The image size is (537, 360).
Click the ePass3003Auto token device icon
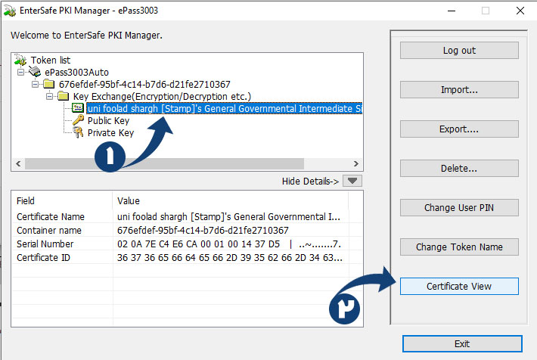click(36, 72)
